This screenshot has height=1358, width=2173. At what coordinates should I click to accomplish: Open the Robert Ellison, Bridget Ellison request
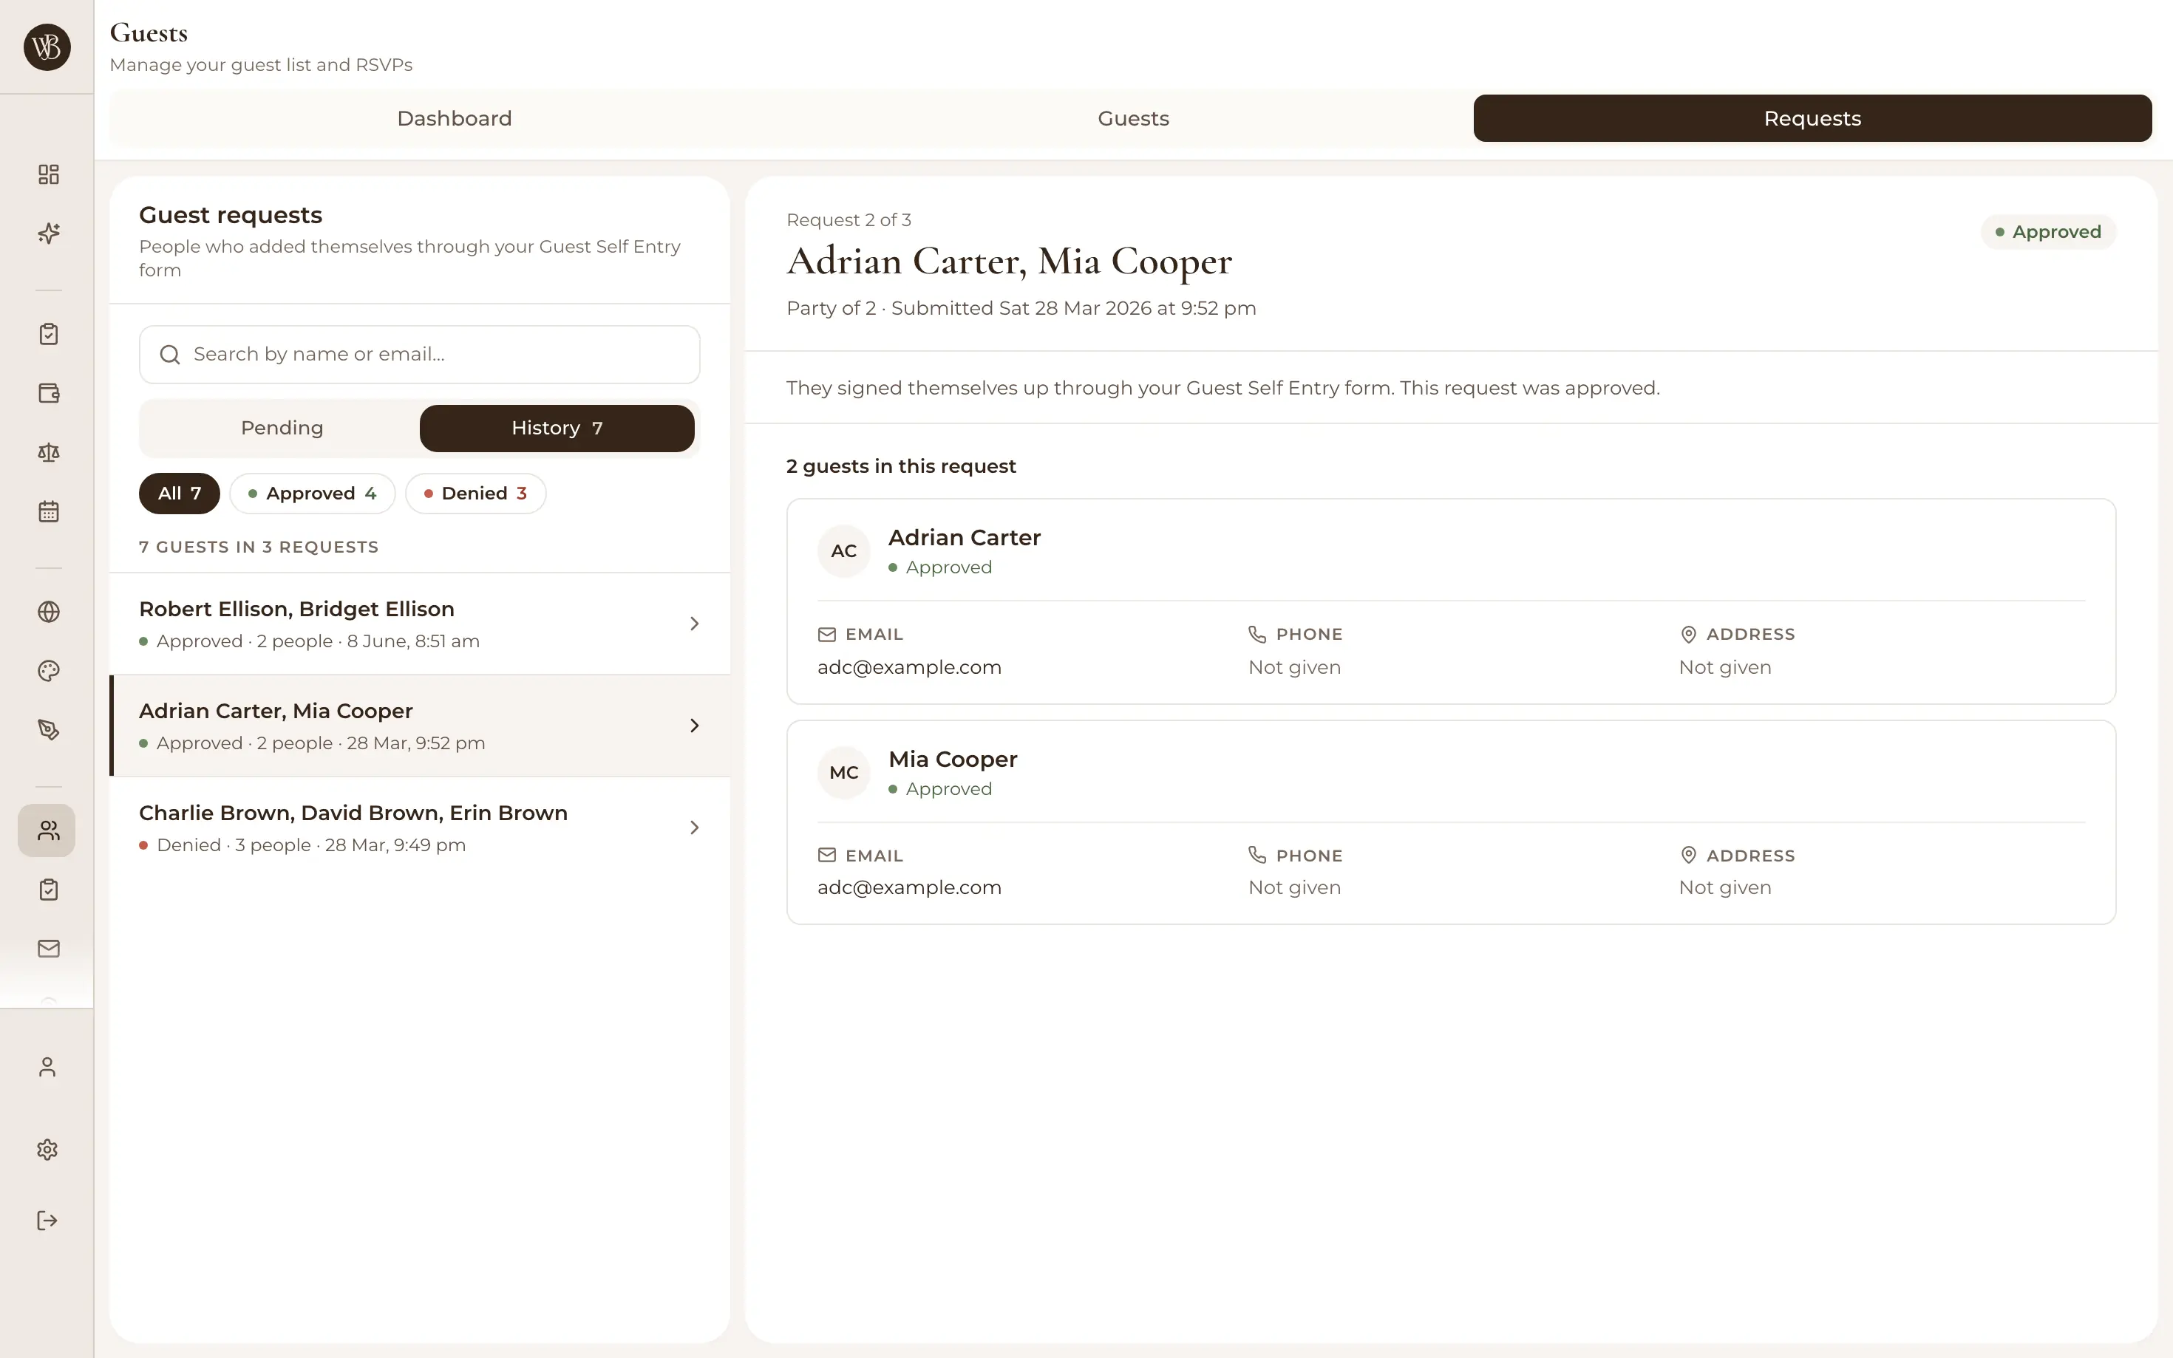click(x=420, y=624)
